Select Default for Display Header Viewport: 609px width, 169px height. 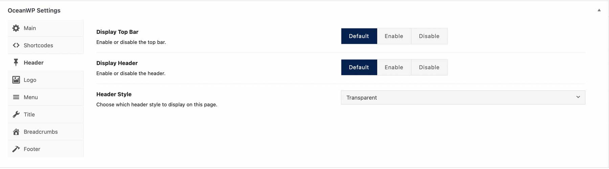pos(359,67)
